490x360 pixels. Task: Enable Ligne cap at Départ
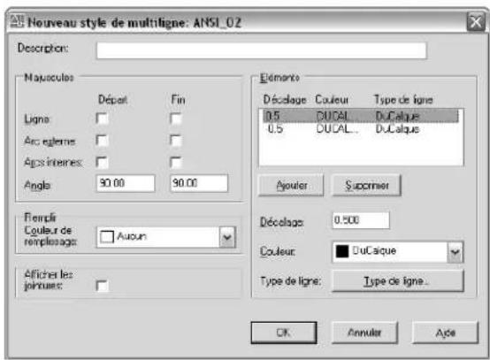103,119
